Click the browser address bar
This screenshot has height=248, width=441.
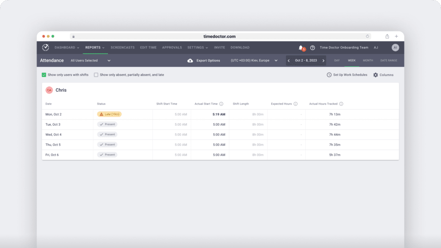(220, 37)
